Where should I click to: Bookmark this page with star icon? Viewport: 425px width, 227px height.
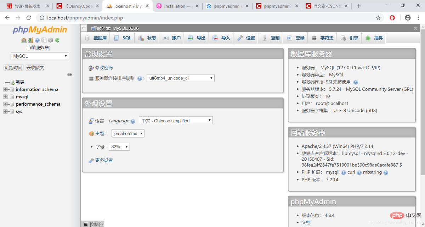[378, 18]
